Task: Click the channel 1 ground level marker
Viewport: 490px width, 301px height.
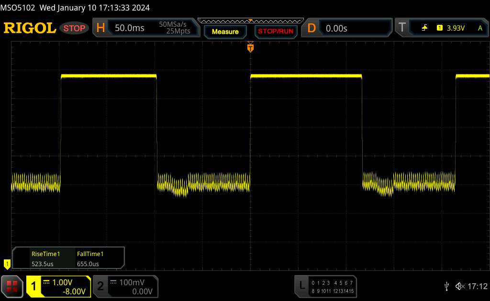Action: 7,263
